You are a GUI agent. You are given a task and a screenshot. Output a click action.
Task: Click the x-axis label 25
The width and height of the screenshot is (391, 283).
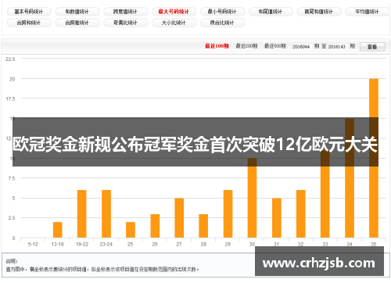(131, 245)
